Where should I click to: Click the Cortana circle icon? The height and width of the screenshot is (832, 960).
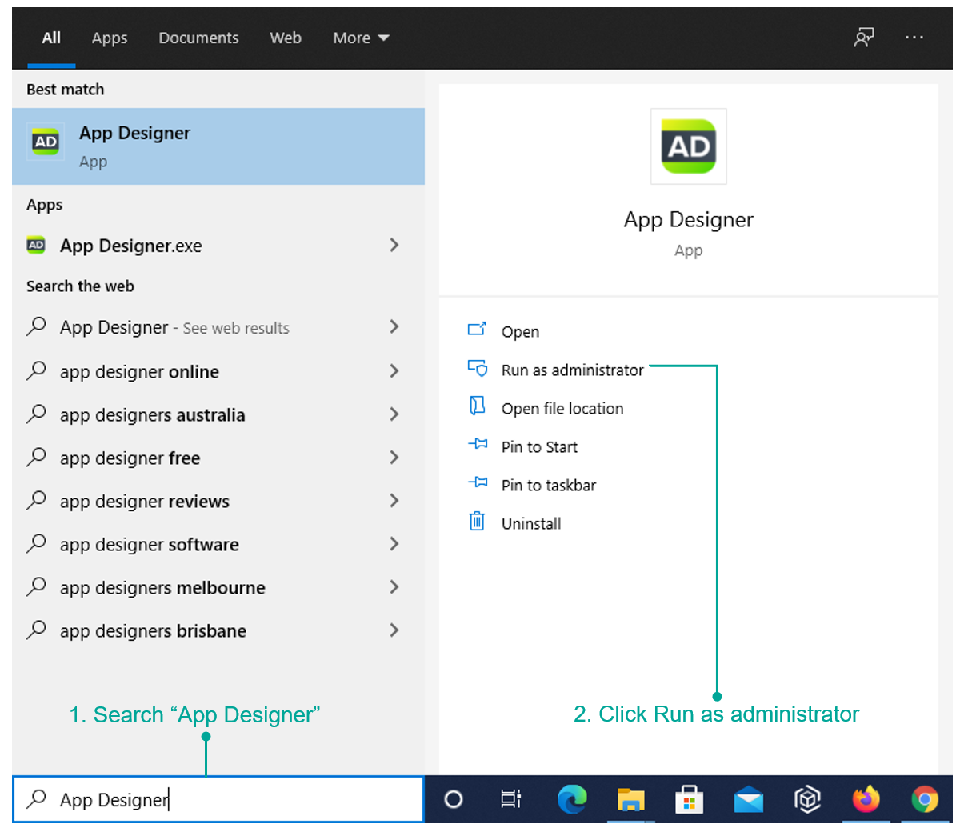[x=454, y=799]
